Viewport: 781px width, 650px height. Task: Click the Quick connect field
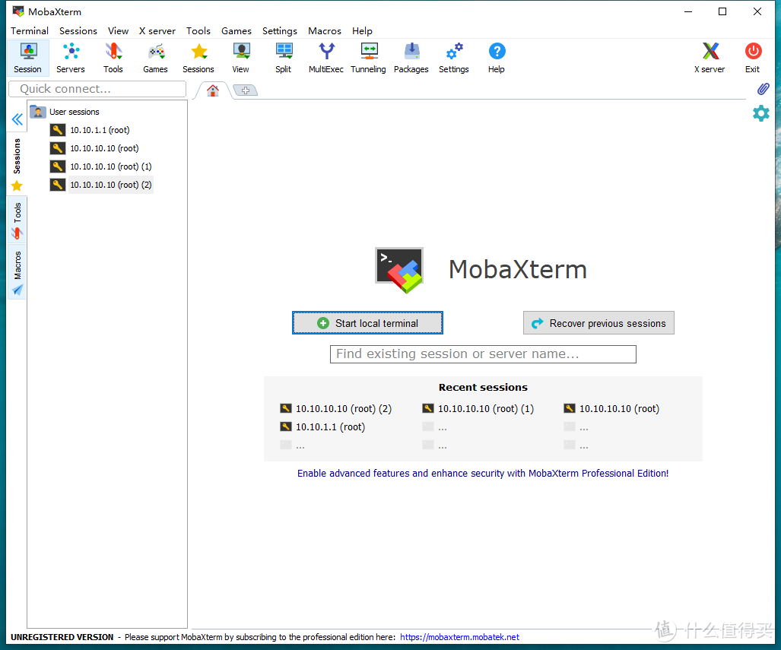(97, 89)
